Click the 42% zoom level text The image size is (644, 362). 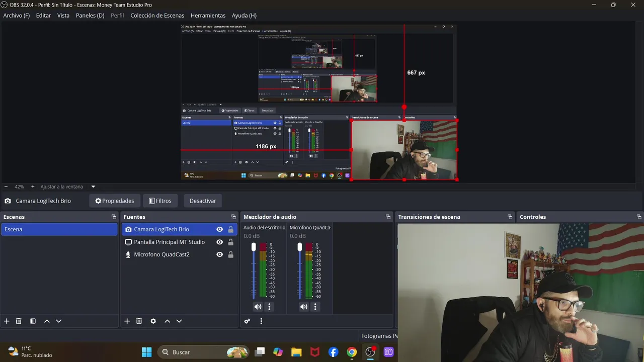tap(19, 187)
